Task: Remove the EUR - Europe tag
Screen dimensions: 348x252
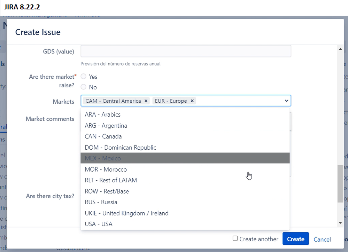Action: (192, 101)
